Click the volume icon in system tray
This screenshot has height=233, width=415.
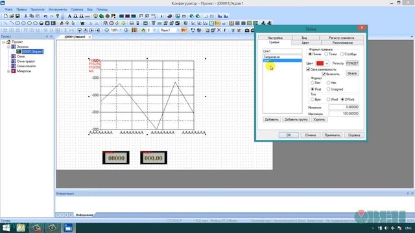click(386, 228)
